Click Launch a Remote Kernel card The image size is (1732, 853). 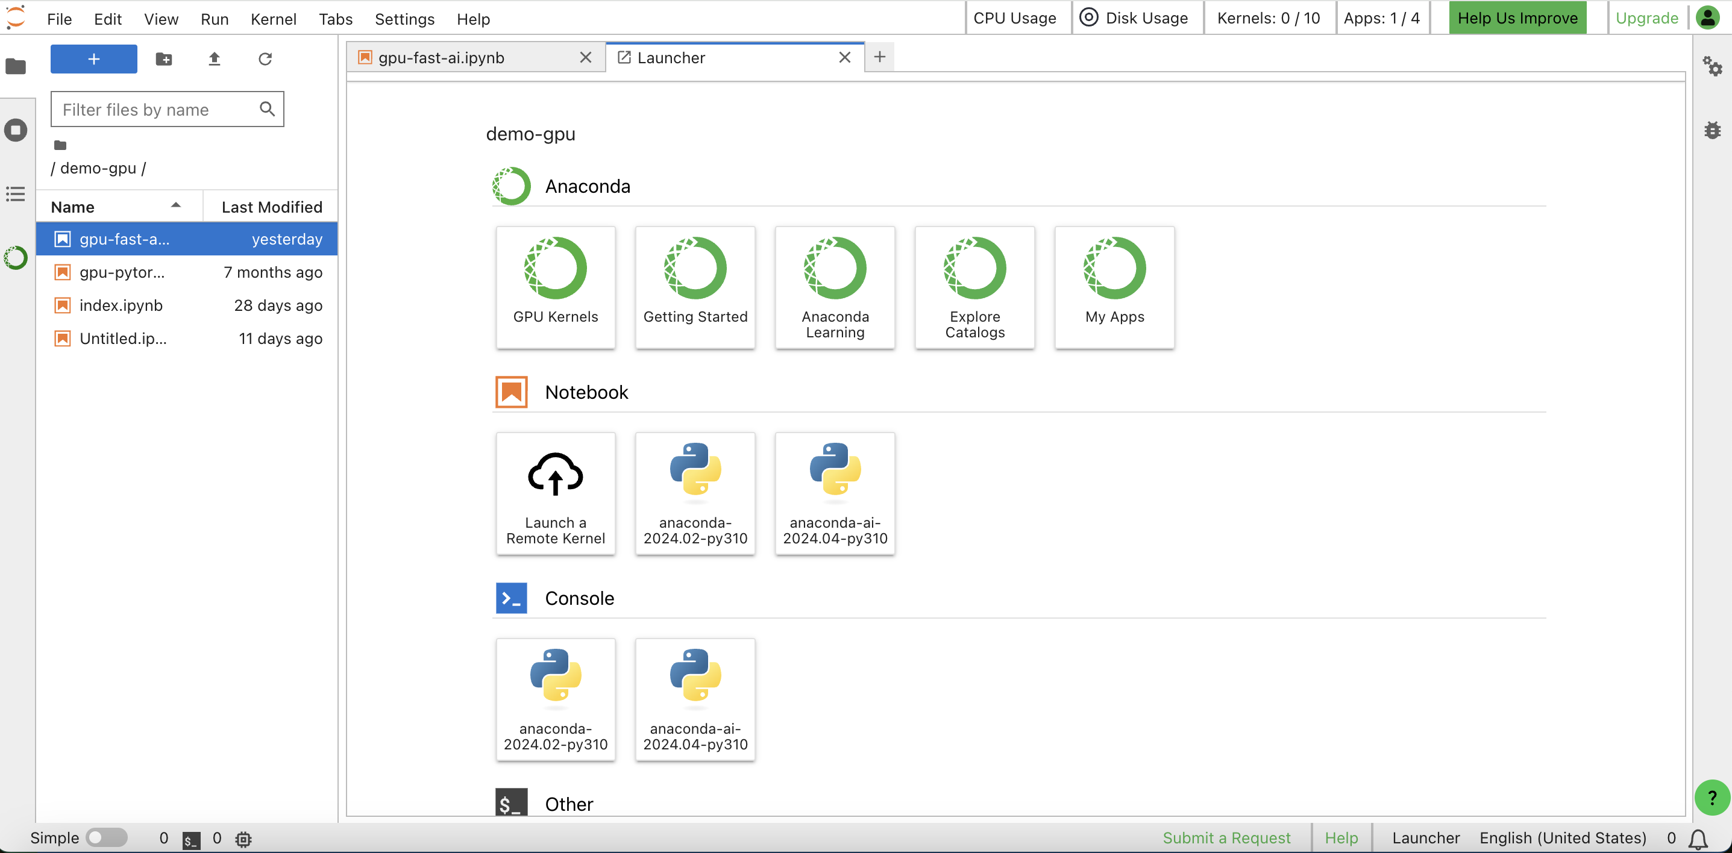coord(556,493)
